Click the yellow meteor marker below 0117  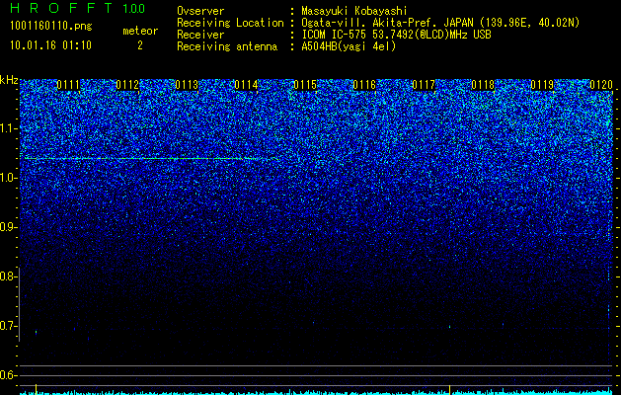[449, 389]
